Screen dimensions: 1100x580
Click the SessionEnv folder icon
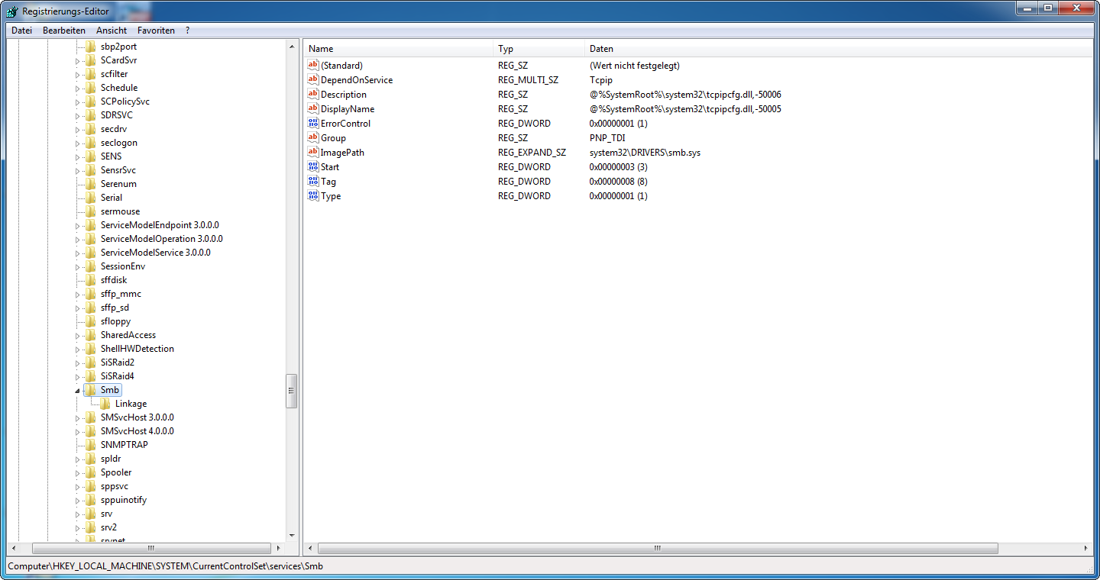(90, 266)
